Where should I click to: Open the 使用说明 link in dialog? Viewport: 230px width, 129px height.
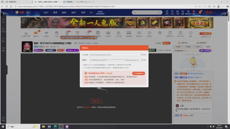click(x=110, y=73)
